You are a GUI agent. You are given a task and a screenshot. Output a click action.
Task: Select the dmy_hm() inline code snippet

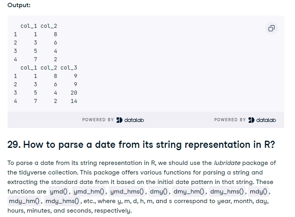(189, 192)
